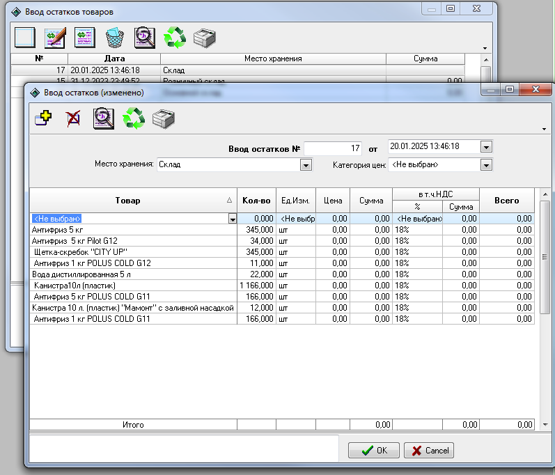Click Место хранения column header in back window

click(273, 59)
